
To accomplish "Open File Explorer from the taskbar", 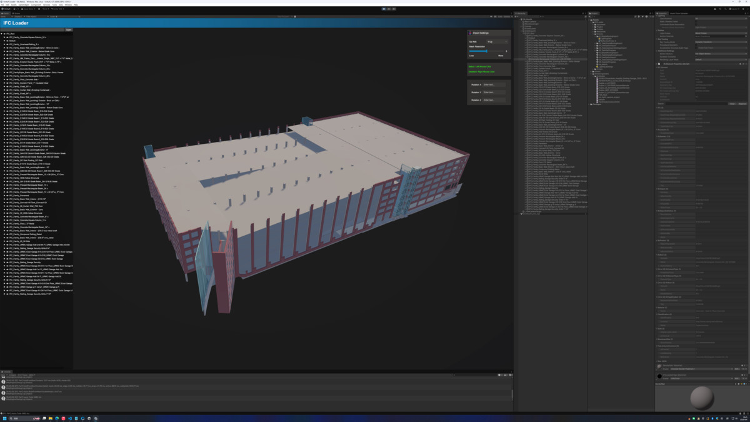I will click(x=50, y=418).
